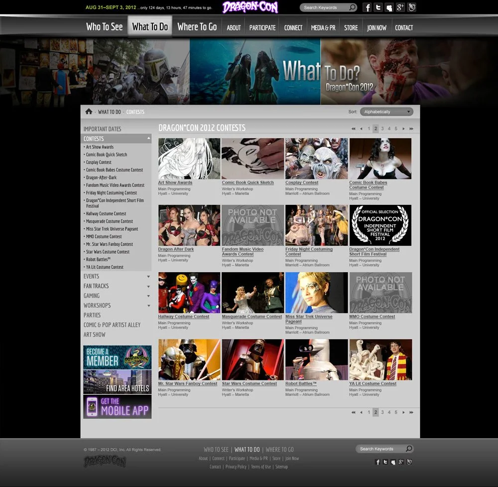Click the Become a Member banner
The height and width of the screenshot is (487, 498).
point(118,357)
